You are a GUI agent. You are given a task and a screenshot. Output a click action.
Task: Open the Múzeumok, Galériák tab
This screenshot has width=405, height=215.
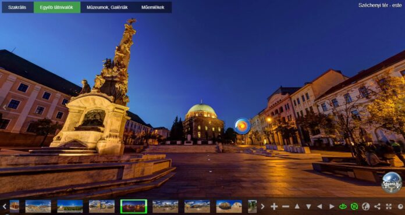pyautogui.click(x=107, y=7)
